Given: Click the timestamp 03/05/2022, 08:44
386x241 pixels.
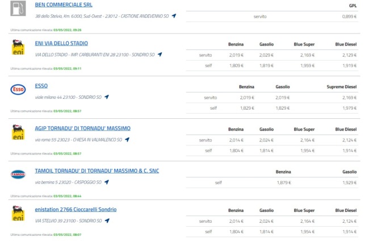Looking at the screenshot, I should click(67, 196).
